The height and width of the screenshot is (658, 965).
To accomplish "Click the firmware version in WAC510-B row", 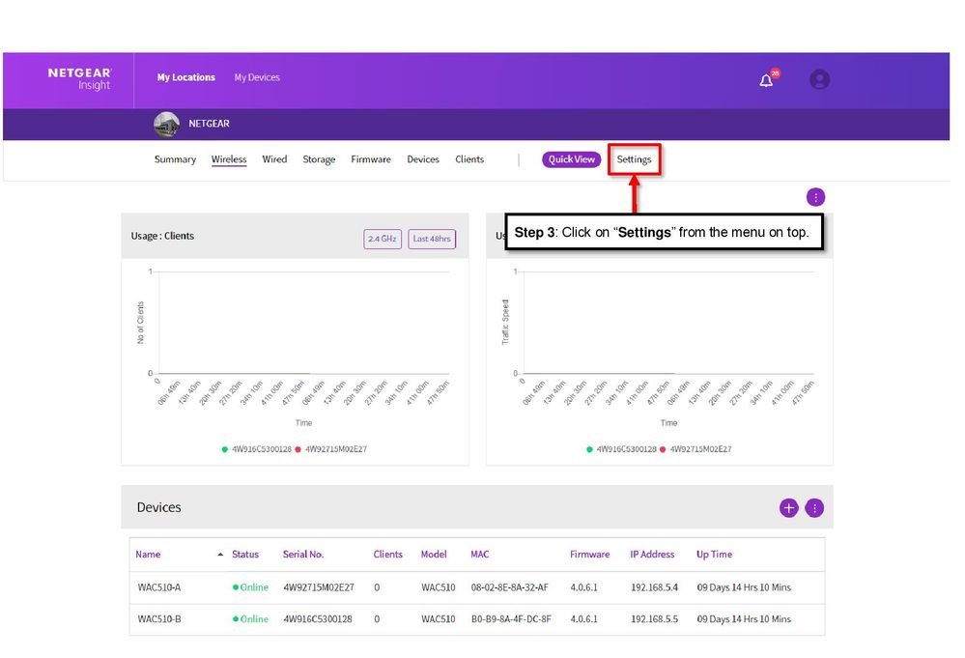I will [583, 619].
